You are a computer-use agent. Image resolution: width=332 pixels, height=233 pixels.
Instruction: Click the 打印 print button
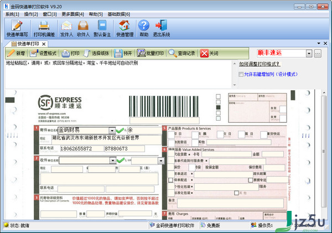(x=70, y=53)
